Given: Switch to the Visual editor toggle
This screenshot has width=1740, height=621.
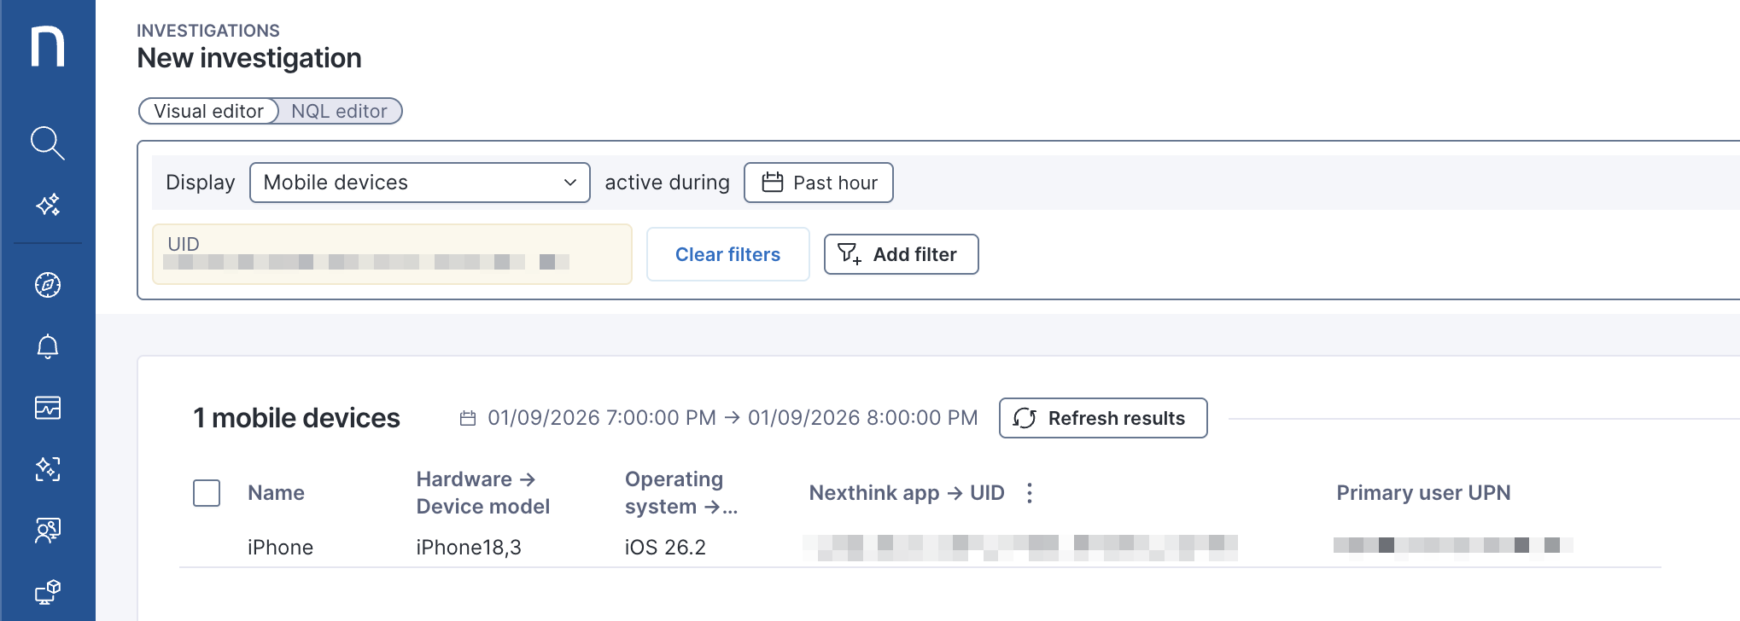Looking at the screenshot, I should [208, 111].
